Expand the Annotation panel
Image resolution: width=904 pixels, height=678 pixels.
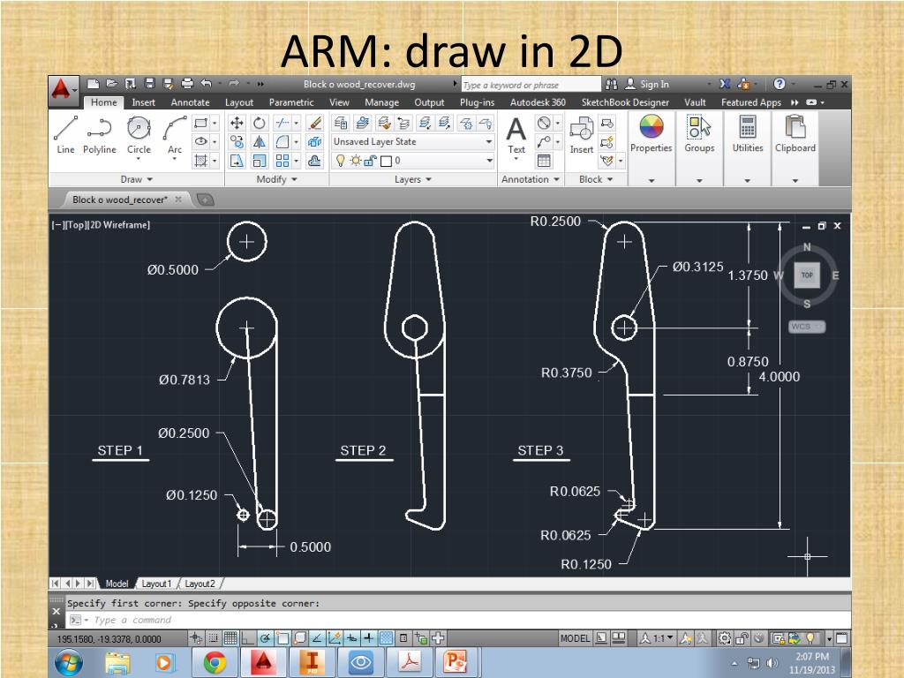531,179
